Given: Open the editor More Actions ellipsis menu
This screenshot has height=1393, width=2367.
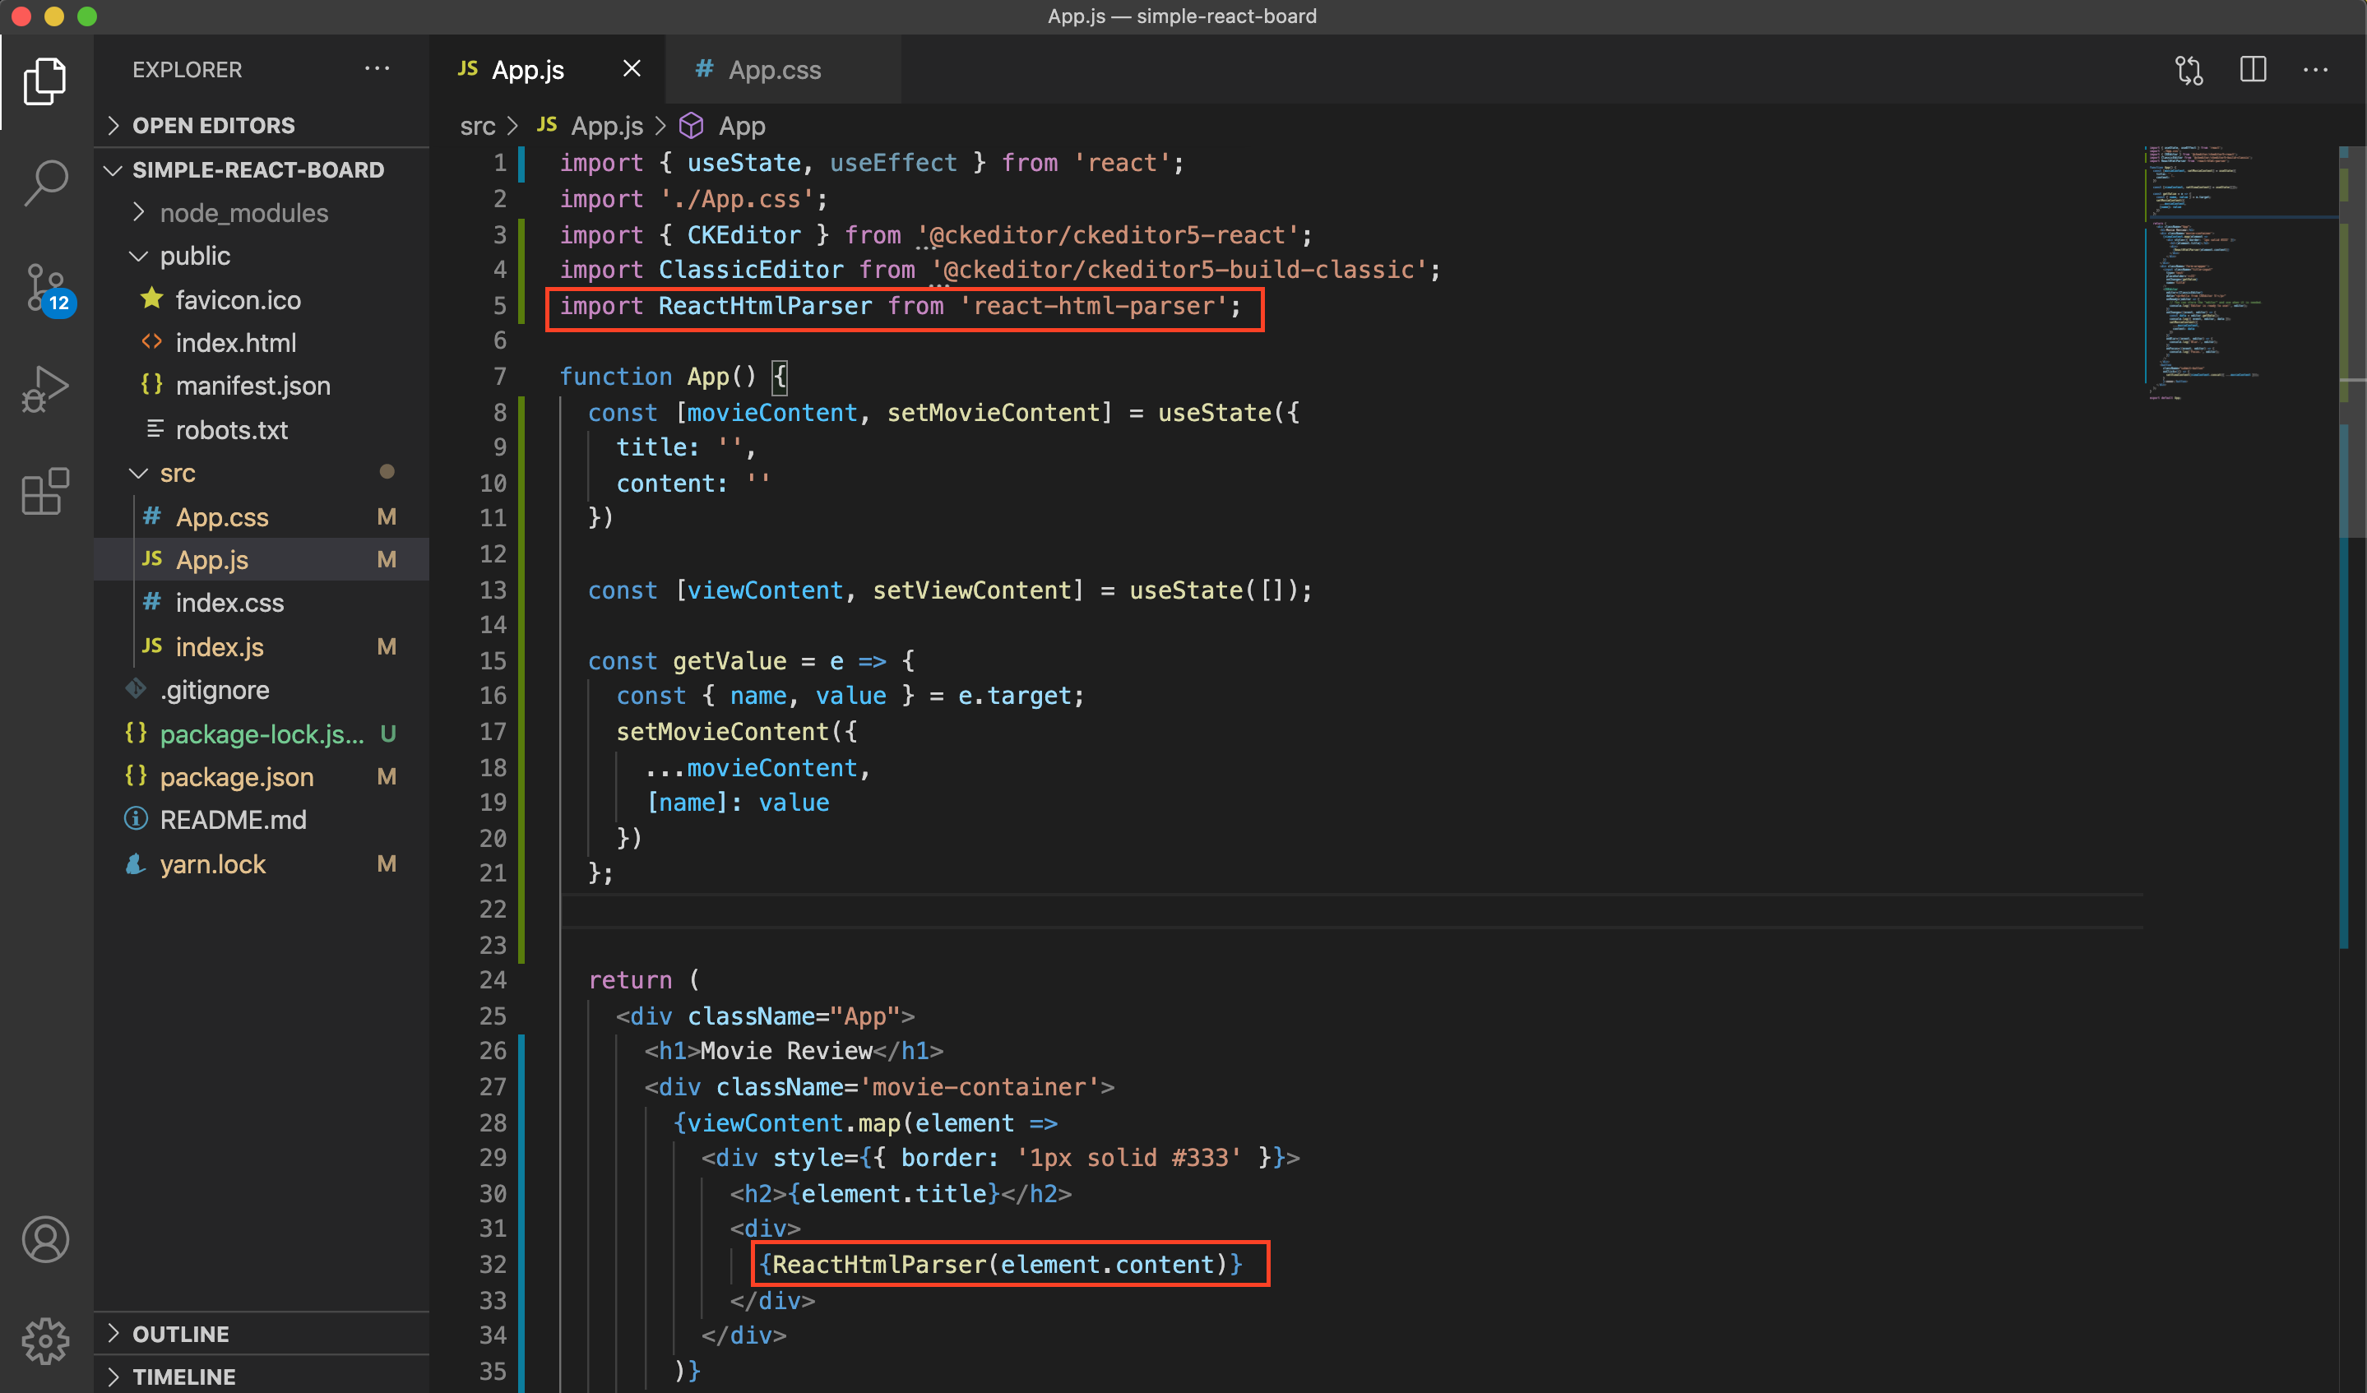Looking at the screenshot, I should 2316,70.
